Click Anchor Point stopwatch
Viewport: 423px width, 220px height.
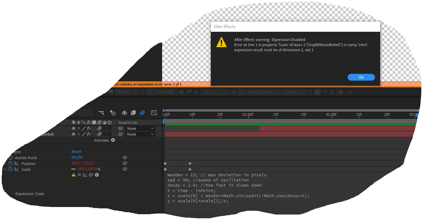tap(10, 158)
